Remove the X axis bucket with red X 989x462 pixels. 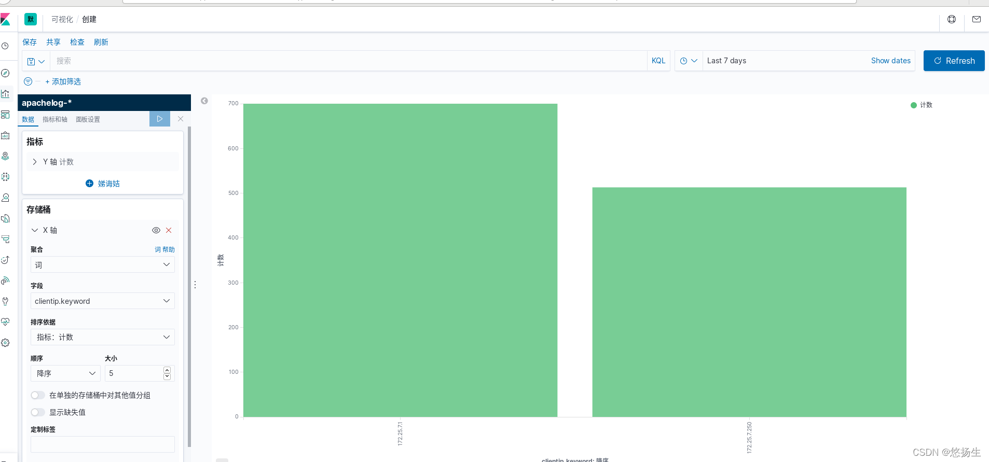(x=169, y=230)
